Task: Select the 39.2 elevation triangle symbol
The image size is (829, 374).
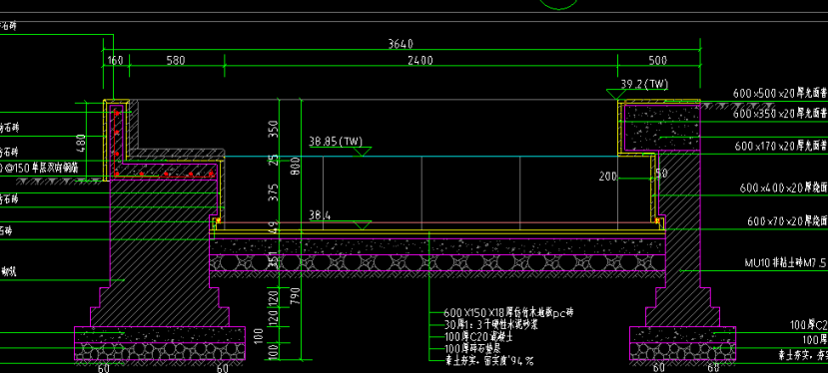Action: click(613, 94)
